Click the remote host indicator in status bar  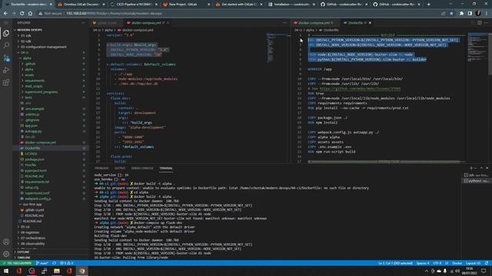point(17,263)
